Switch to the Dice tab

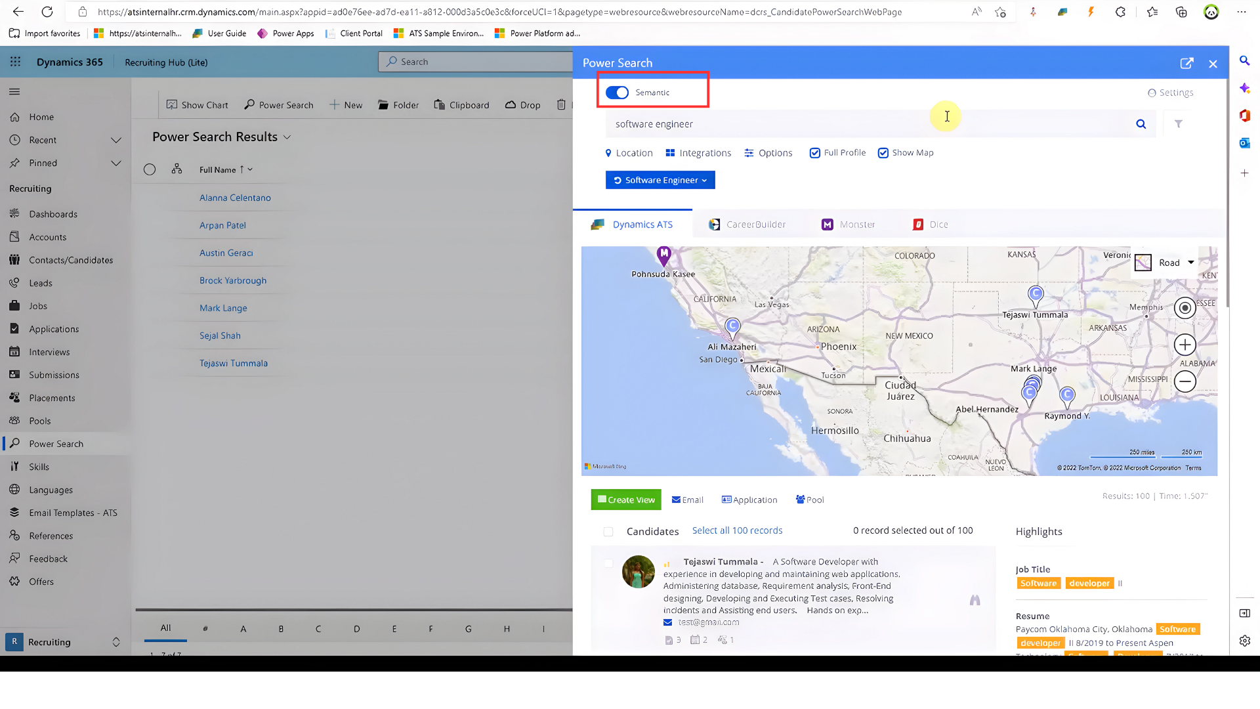click(931, 225)
